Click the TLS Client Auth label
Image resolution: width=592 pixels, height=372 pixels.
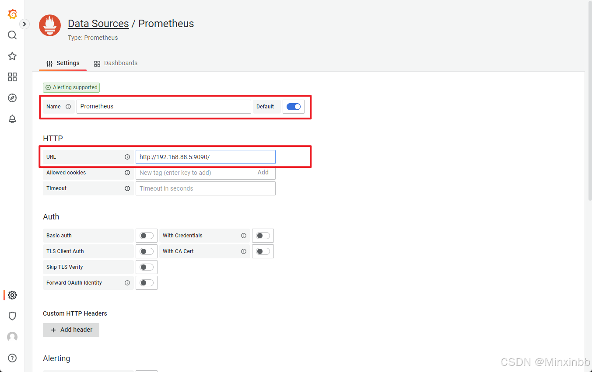[x=65, y=251]
